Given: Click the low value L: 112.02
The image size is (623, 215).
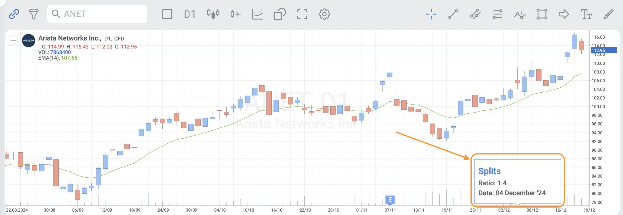Looking at the screenshot, I should point(102,47).
